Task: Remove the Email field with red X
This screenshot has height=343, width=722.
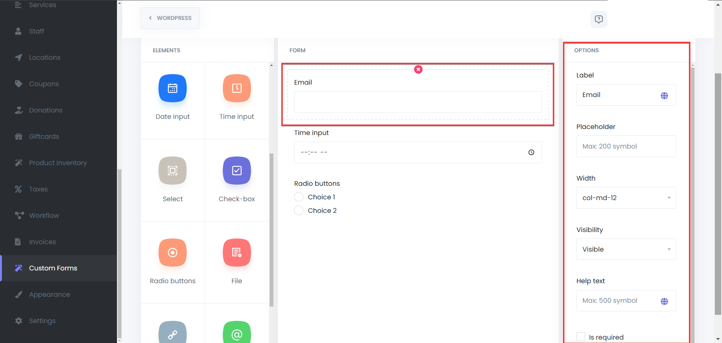Action: 418,70
